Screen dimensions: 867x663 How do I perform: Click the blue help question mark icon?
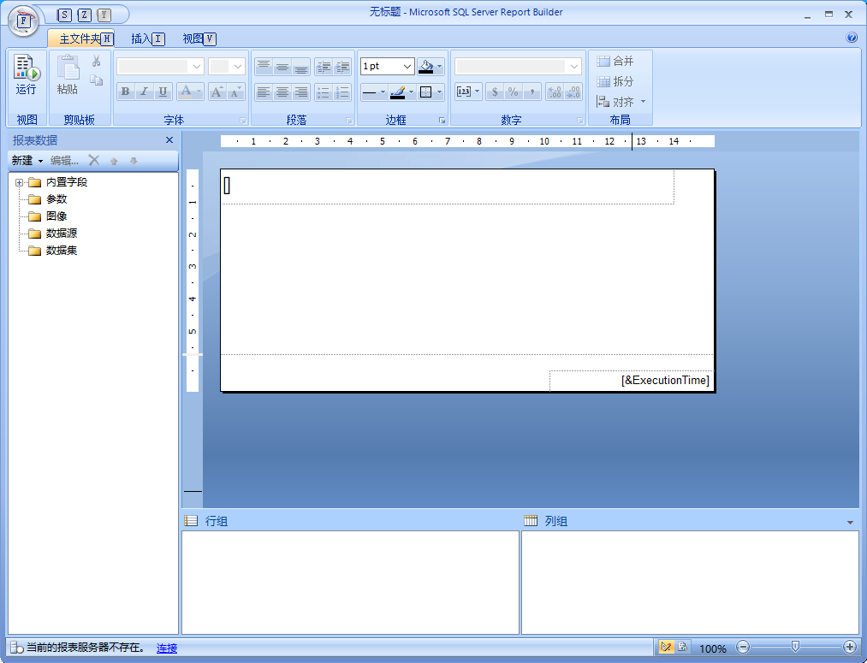[x=852, y=38]
